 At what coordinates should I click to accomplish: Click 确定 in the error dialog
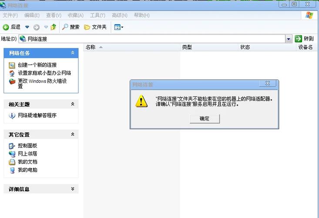click(205, 119)
